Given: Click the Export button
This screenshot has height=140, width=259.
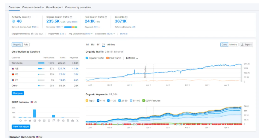Looking at the screenshot, I should tap(246, 45).
